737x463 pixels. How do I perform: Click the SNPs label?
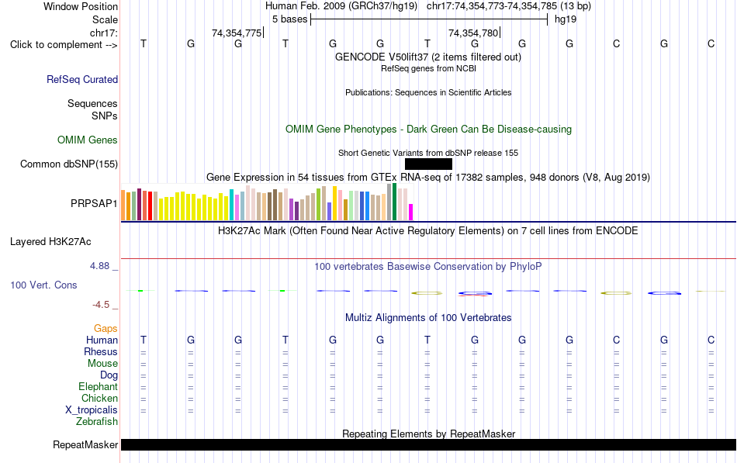(x=105, y=116)
